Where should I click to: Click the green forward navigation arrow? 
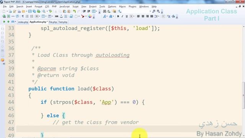point(8,22)
